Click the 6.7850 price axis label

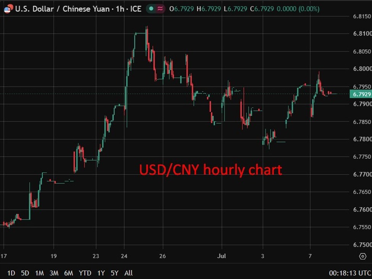[362, 122]
